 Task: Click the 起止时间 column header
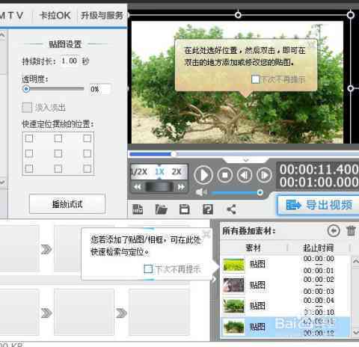pyautogui.click(x=319, y=248)
